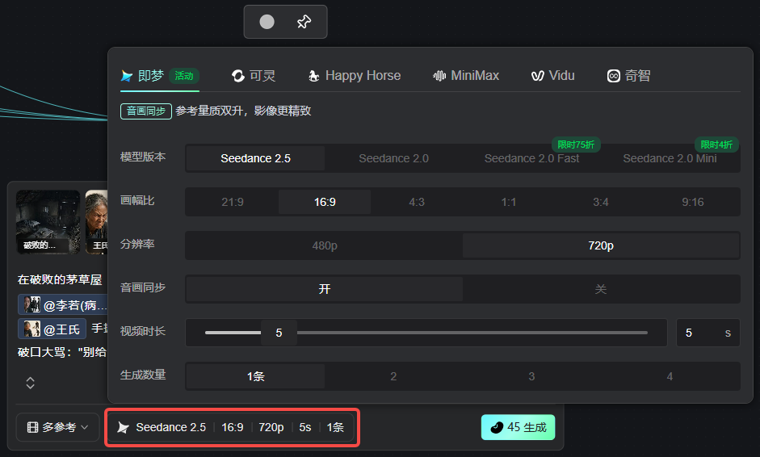Click the up-down expand arrows icon
Image resolution: width=760 pixels, height=457 pixels.
[x=30, y=383]
